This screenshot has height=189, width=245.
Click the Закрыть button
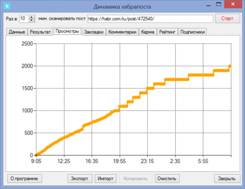226,178
